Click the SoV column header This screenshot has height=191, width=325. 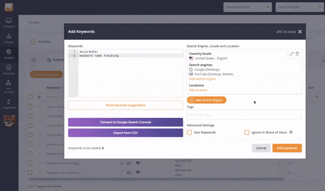(311, 88)
